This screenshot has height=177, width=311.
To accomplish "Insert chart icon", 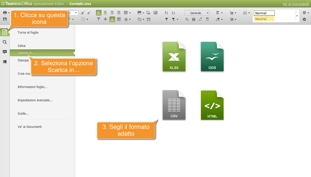I will click(155, 13).
